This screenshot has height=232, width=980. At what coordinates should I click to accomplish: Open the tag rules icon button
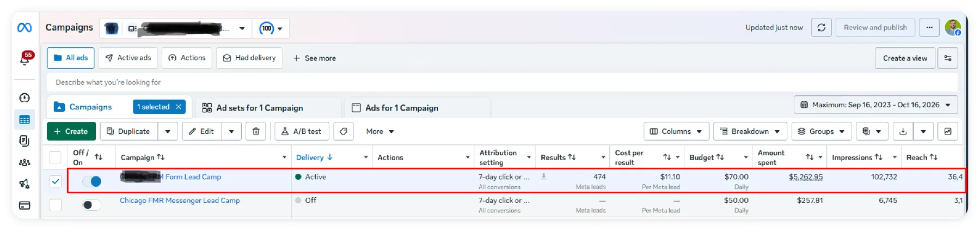pos(344,131)
